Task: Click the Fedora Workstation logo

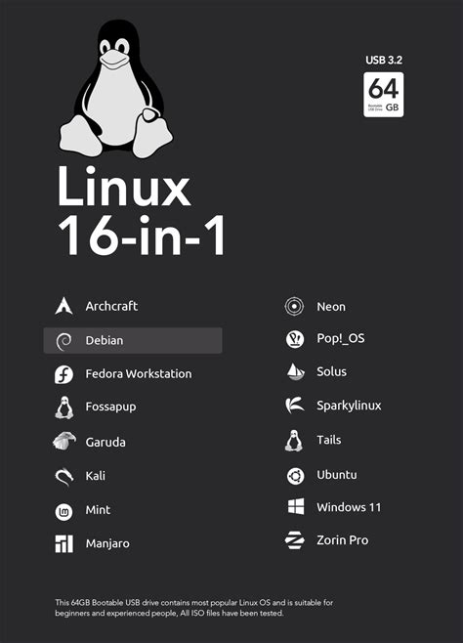Action: point(63,374)
